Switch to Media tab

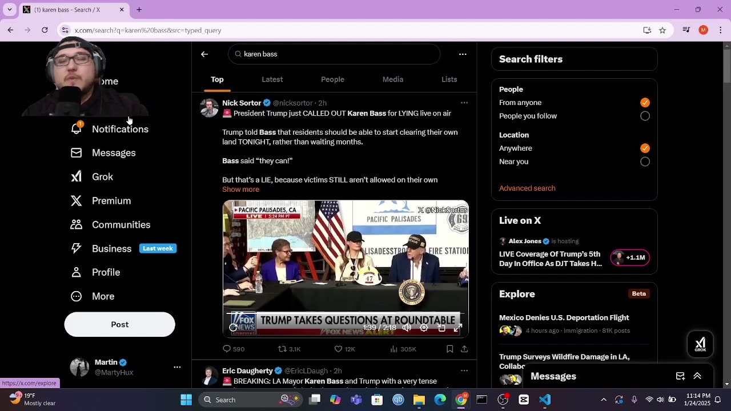tap(393, 79)
